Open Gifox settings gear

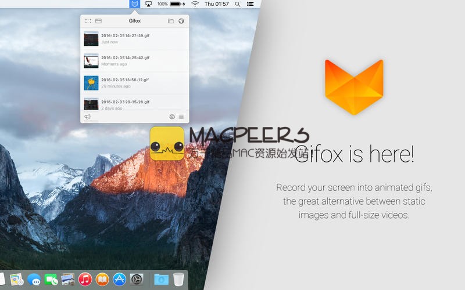(x=172, y=117)
